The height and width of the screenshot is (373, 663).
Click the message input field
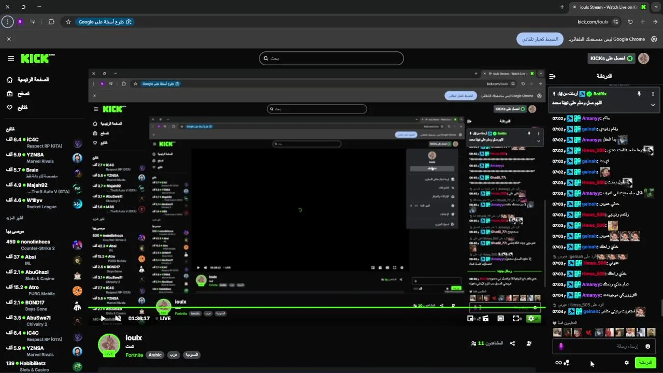pos(604,346)
